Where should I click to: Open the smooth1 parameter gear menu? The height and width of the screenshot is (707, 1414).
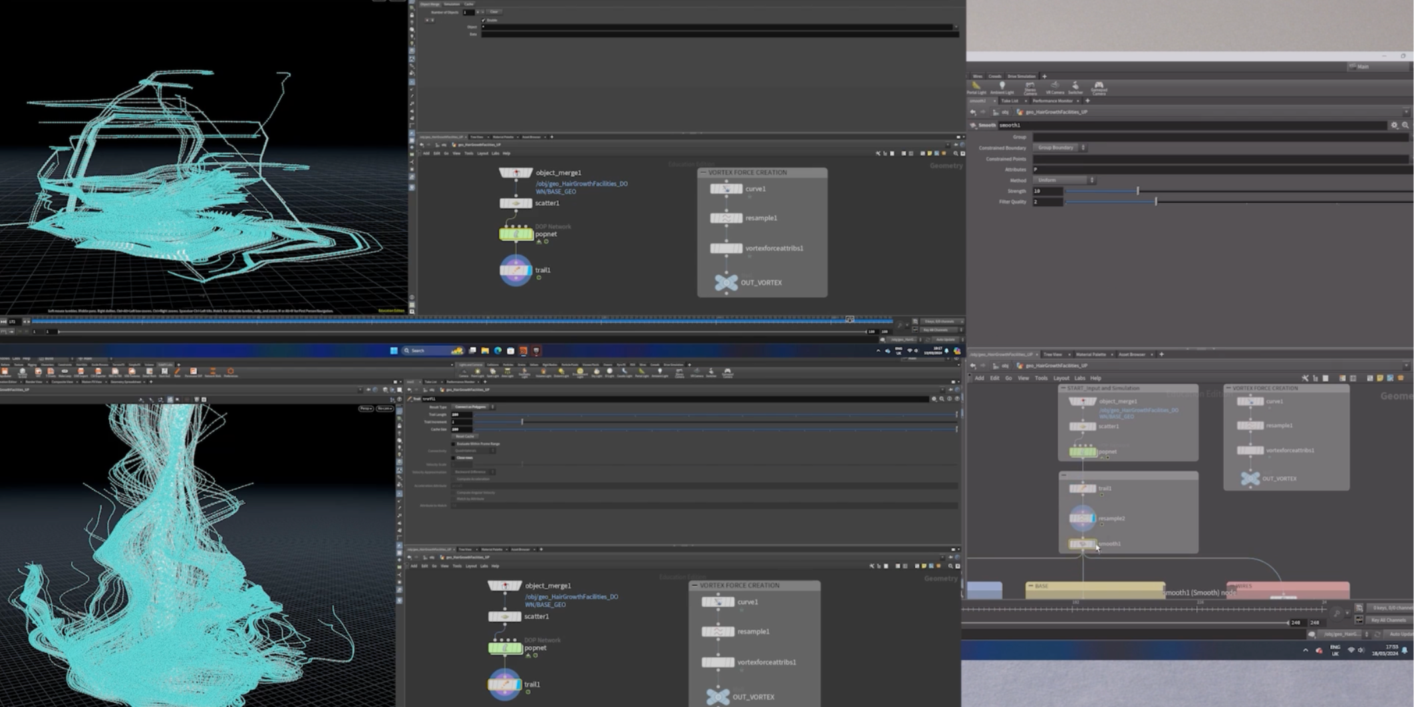pos(1394,125)
